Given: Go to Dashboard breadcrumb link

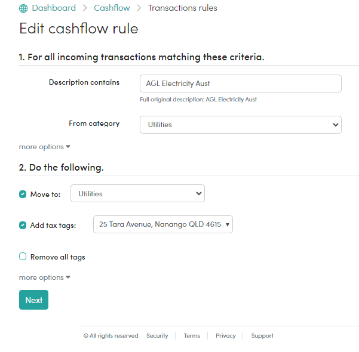Looking at the screenshot, I should coord(54,8).
